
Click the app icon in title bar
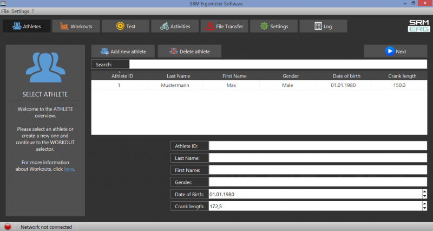tap(3, 3)
